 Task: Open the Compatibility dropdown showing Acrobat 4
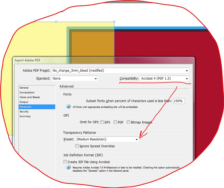(164, 79)
